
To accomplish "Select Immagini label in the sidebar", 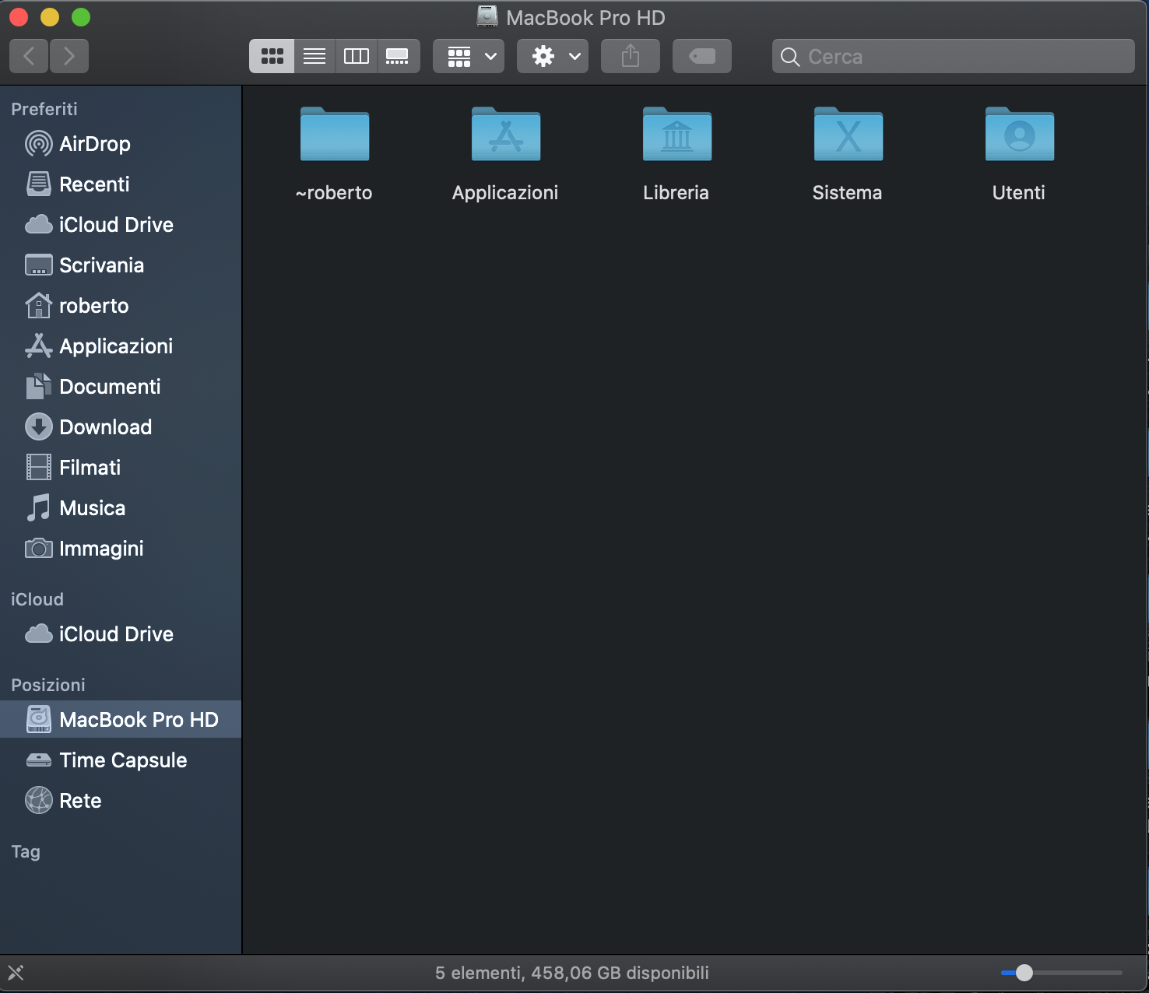I will 101,549.
